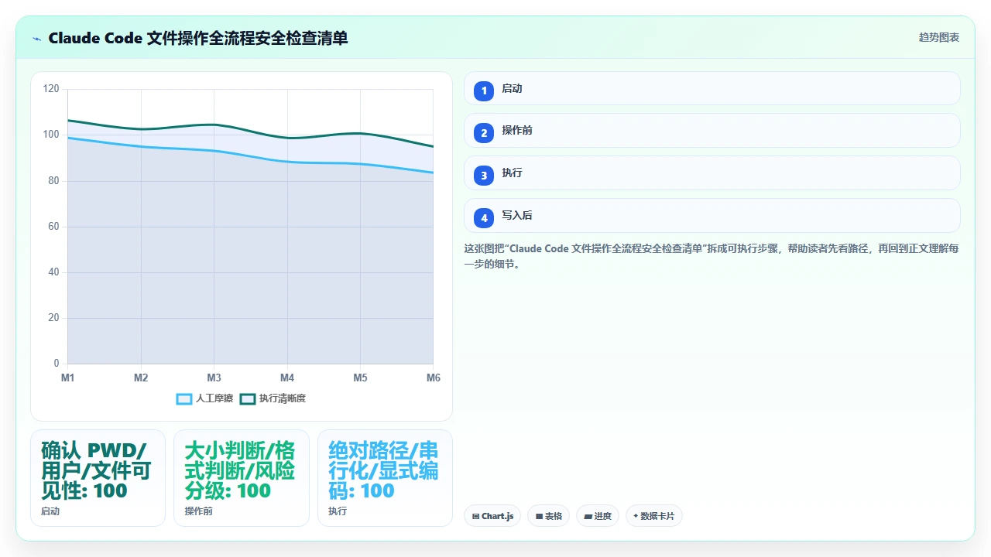991x557 pixels.
Task: Click the 80 value on the y-axis
Action: 53,181
